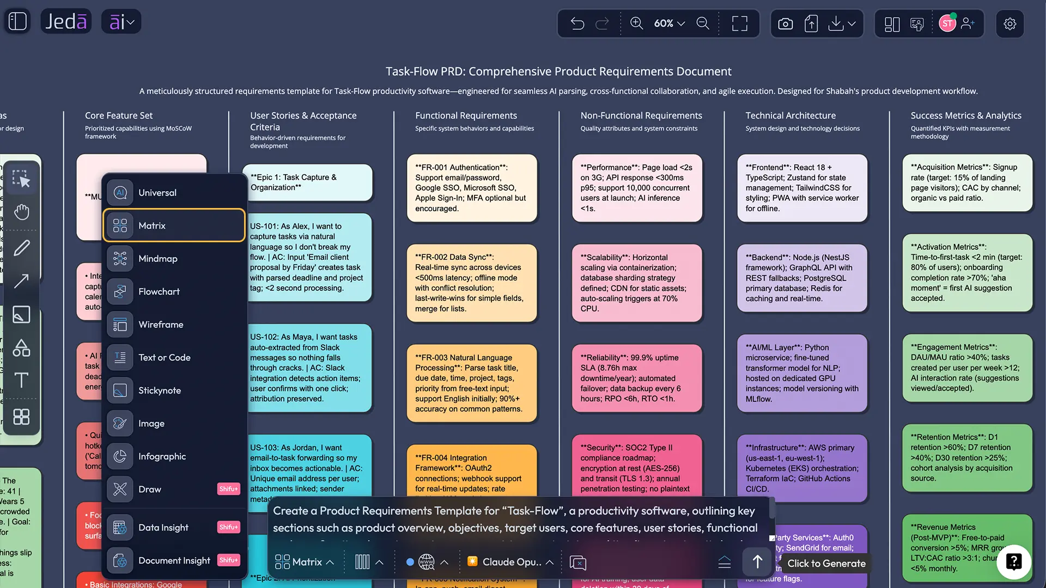The image size is (1046, 588).
Task: Open the ST user avatar
Action: coord(947,23)
